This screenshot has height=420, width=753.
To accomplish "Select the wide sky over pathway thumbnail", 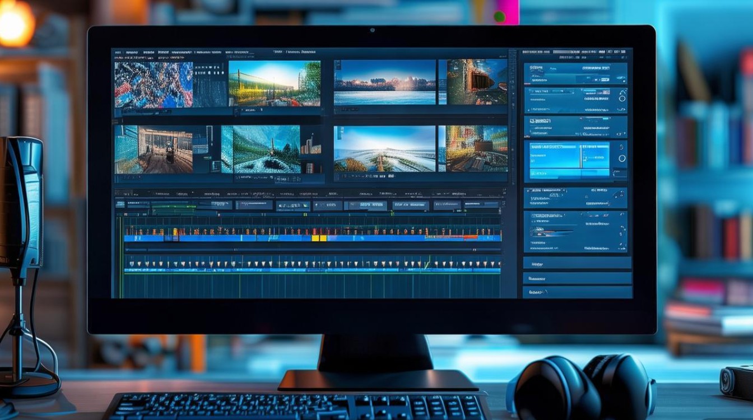I will point(385,148).
